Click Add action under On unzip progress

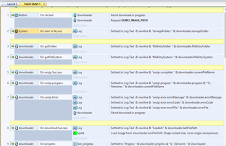coord(80,92)
